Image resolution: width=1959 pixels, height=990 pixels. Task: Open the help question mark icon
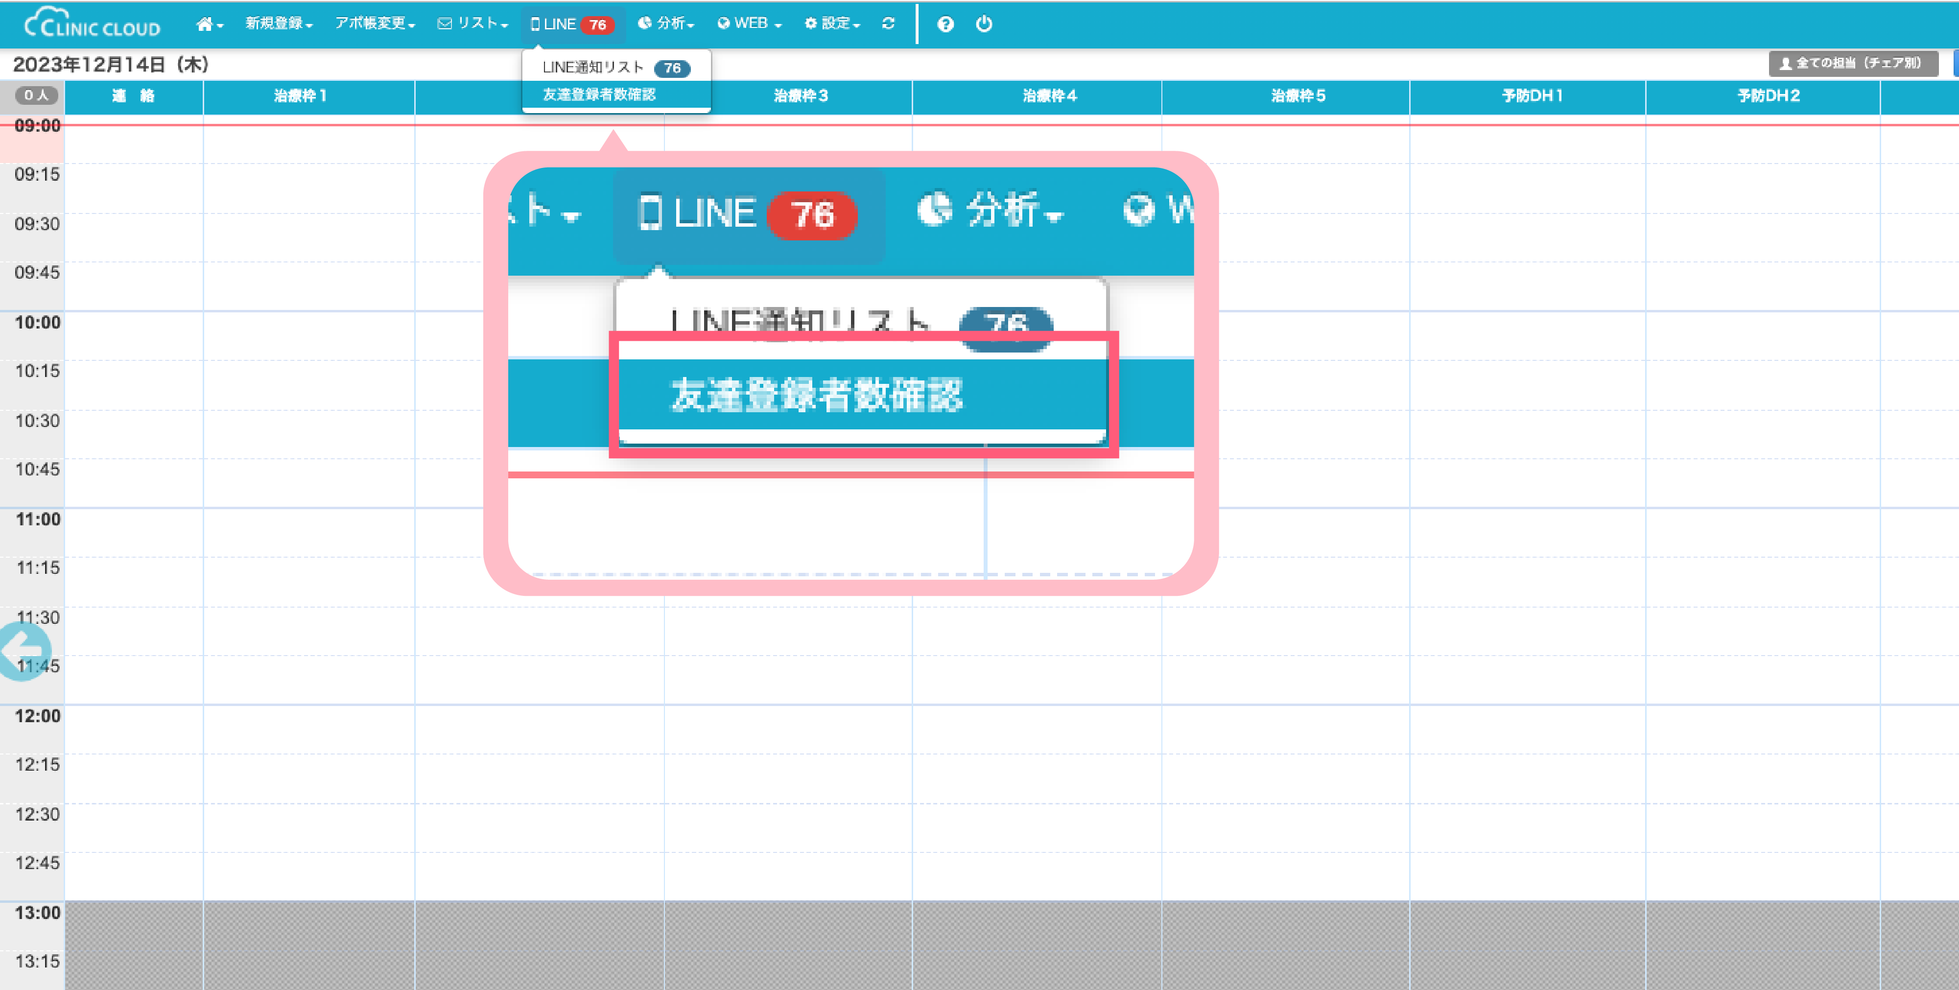pyautogui.click(x=944, y=24)
